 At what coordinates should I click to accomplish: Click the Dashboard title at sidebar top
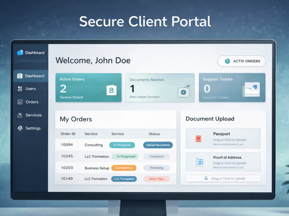pos(35,52)
